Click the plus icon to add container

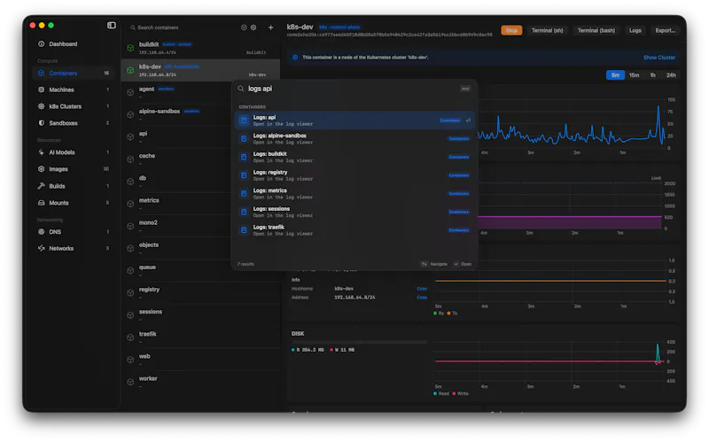point(270,27)
